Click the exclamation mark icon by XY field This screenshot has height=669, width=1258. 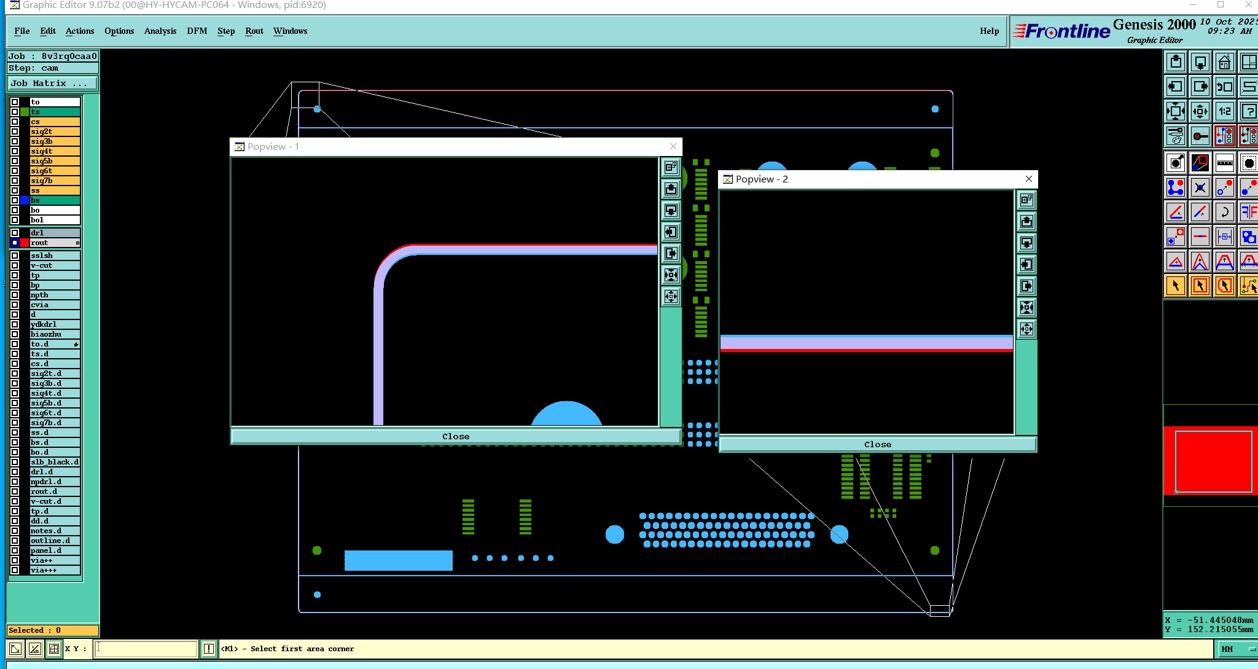209,649
